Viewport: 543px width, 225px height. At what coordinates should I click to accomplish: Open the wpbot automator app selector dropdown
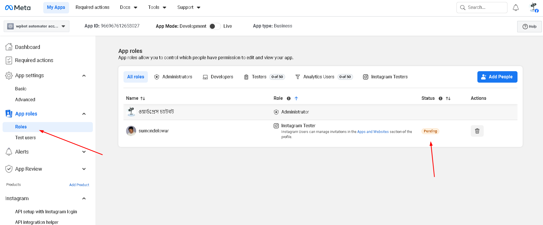pyautogui.click(x=36, y=26)
